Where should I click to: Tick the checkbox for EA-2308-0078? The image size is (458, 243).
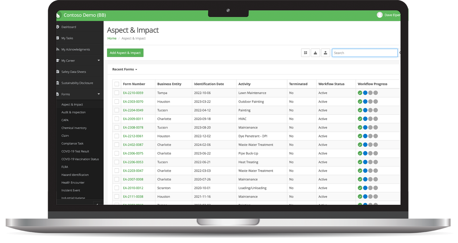pyautogui.click(x=117, y=128)
